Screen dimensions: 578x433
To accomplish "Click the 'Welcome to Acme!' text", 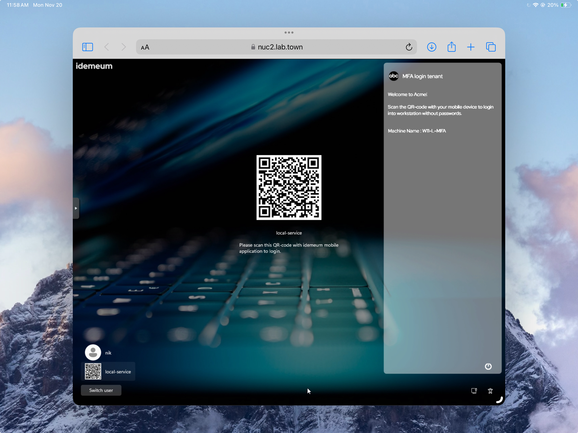I will 407,94.
